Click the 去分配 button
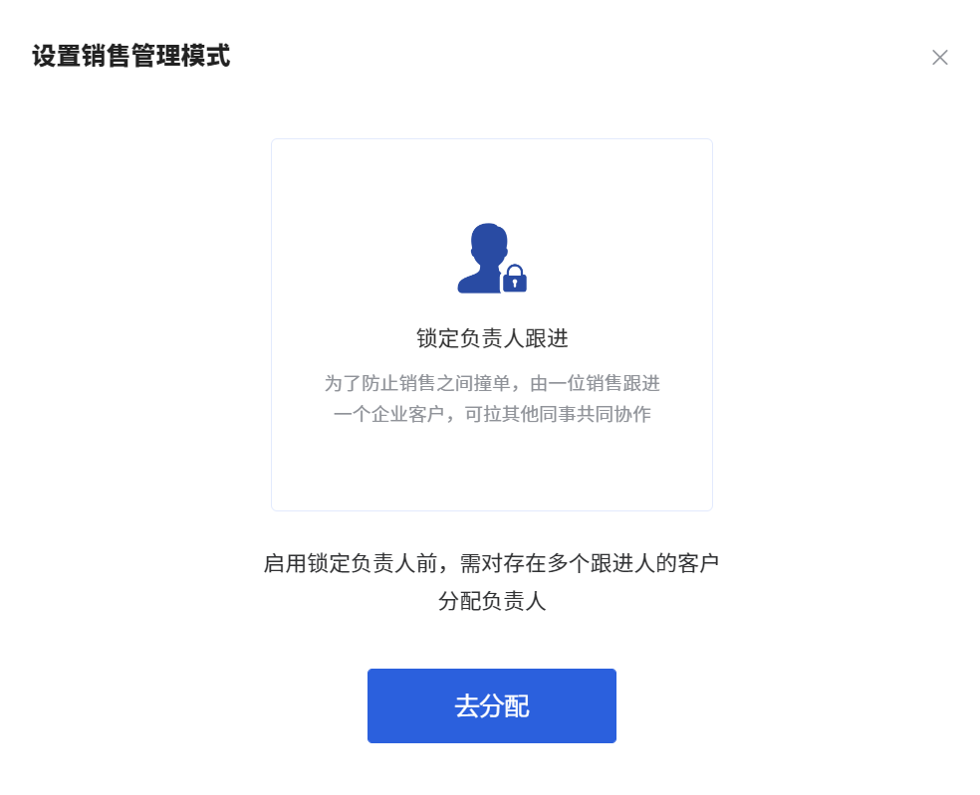The width and height of the screenshot is (980, 795). coord(491,705)
